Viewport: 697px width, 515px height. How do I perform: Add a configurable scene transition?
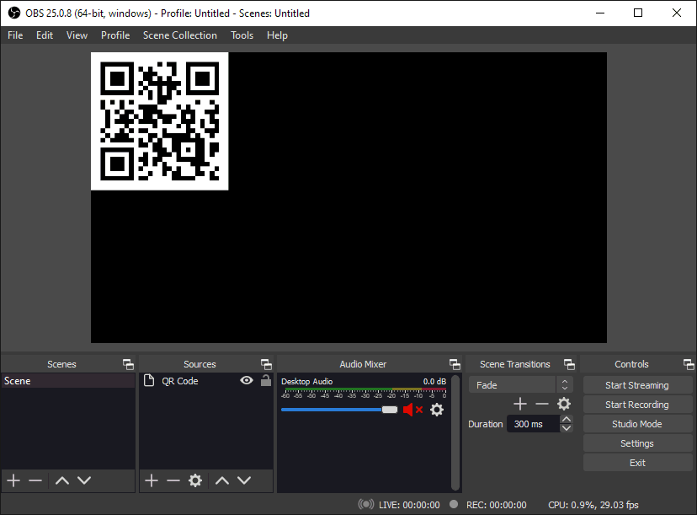[x=520, y=405]
